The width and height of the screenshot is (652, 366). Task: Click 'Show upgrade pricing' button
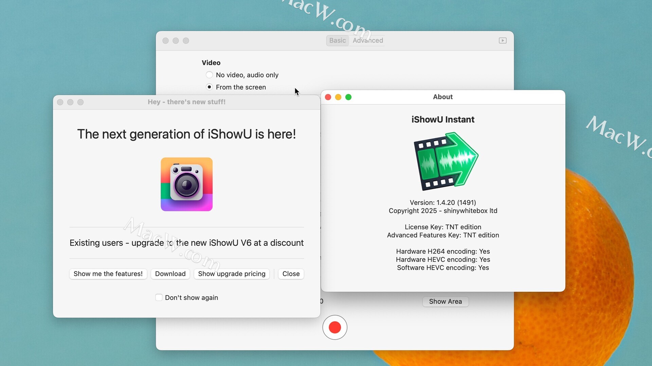coord(232,274)
